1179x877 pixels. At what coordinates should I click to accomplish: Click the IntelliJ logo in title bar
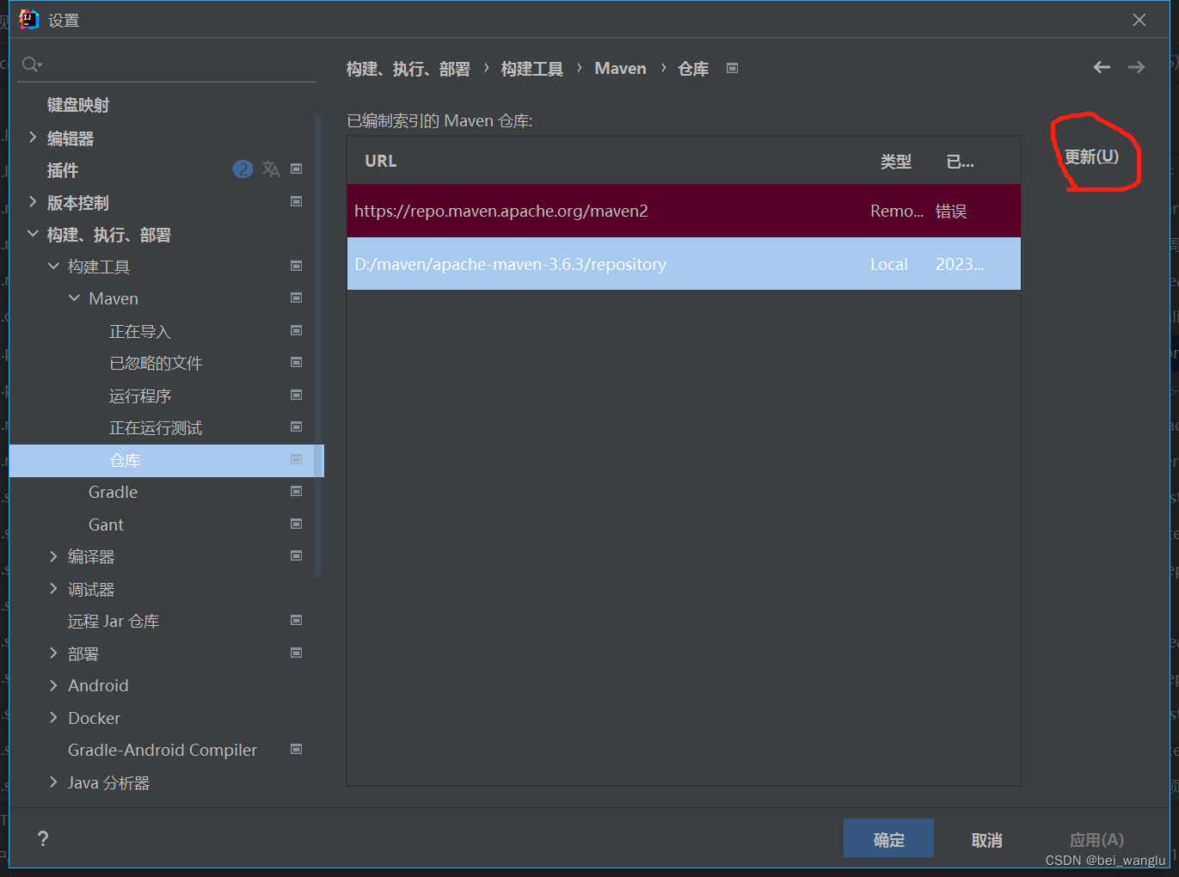coord(29,19)
